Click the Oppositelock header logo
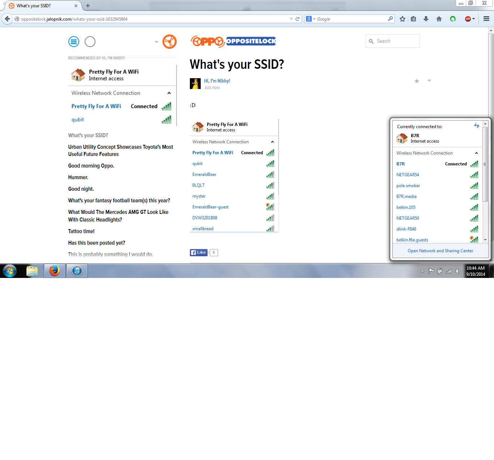Viewport: 494px width, 460px height. pyautogui.click(x=233, y=41)
